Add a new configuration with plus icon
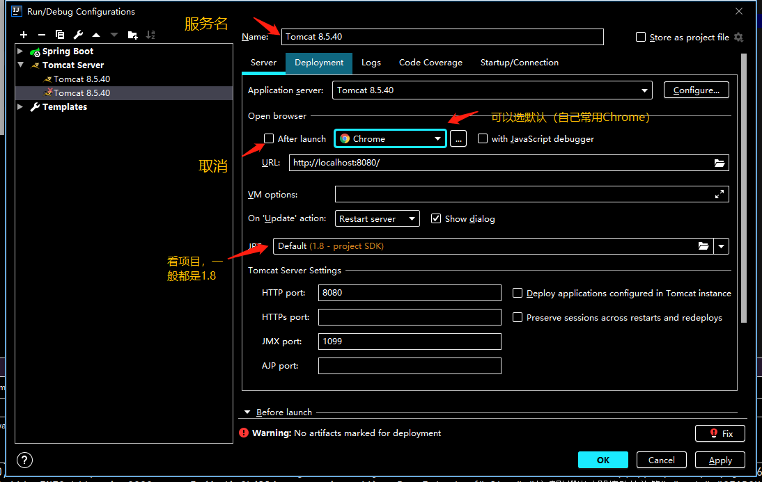 point(23,35)
